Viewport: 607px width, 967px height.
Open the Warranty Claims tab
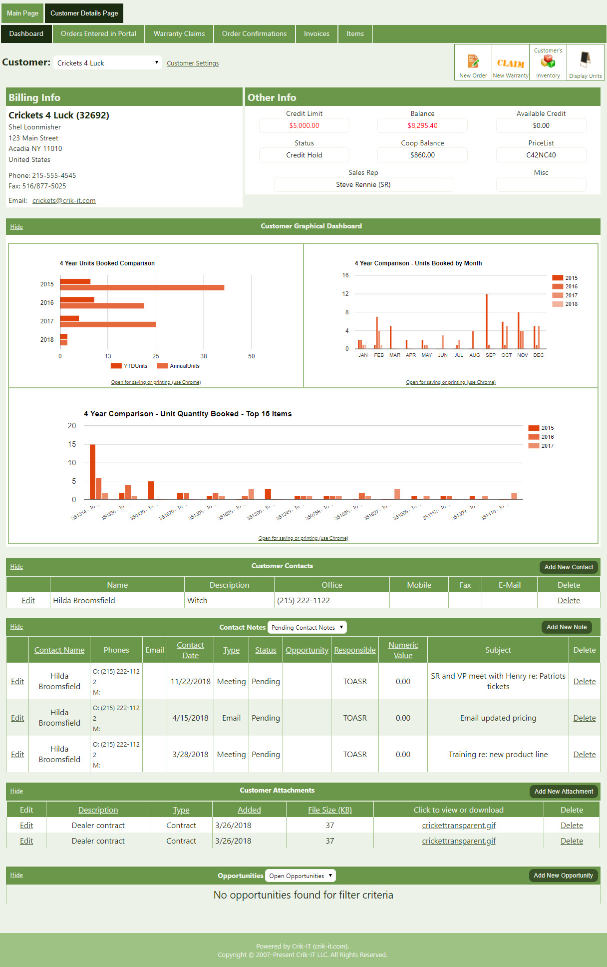[x=179, y=33]
